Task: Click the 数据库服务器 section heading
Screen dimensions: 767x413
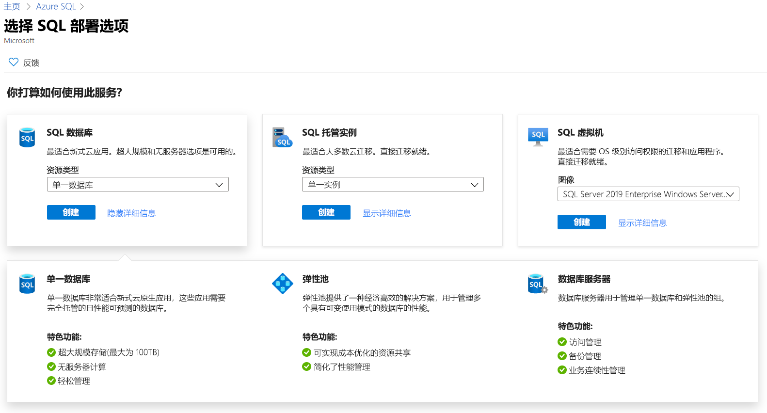Action: click(584, 279)
